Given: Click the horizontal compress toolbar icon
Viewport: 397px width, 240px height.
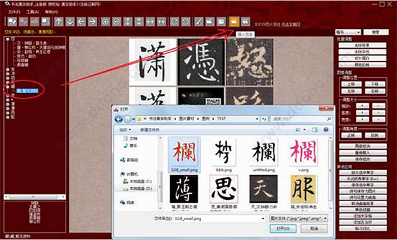Looking at the screenshot, I should (161, 22).
